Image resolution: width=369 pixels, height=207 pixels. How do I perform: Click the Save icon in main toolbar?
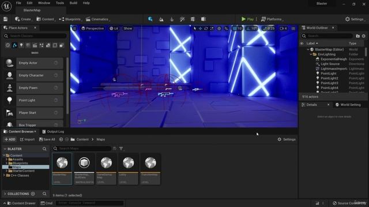click(5, 19)
